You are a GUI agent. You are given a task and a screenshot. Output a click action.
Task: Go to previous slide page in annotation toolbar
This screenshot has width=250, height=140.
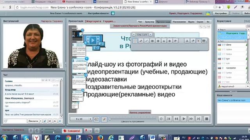tap(134, 35)
